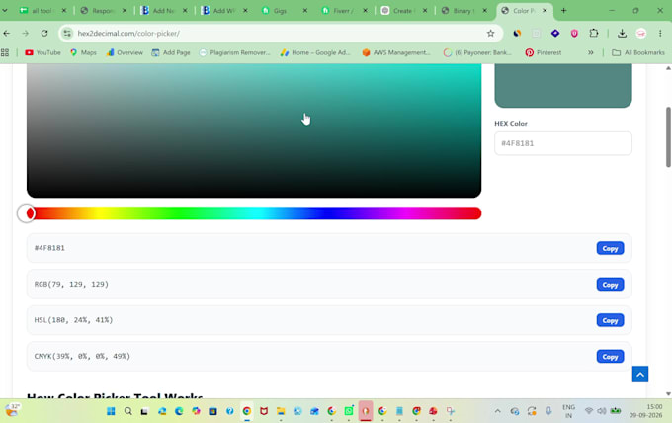Open the apps grid in bookmarks bar
Image resolution: width=672 pixels, height=423 pixels.
tap(5, 52)
